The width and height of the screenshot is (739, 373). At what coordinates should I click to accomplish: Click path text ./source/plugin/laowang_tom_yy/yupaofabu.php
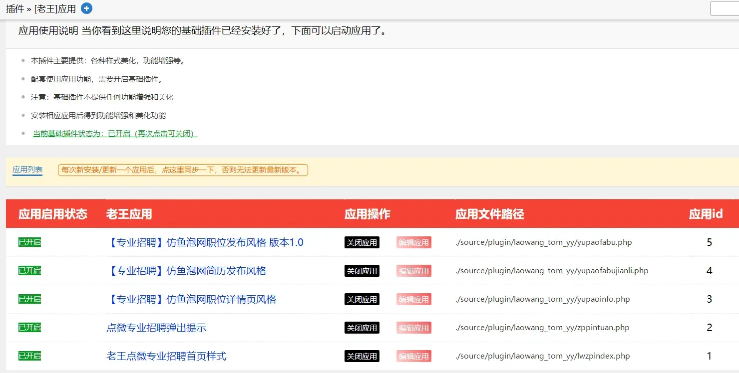point(544,242)
